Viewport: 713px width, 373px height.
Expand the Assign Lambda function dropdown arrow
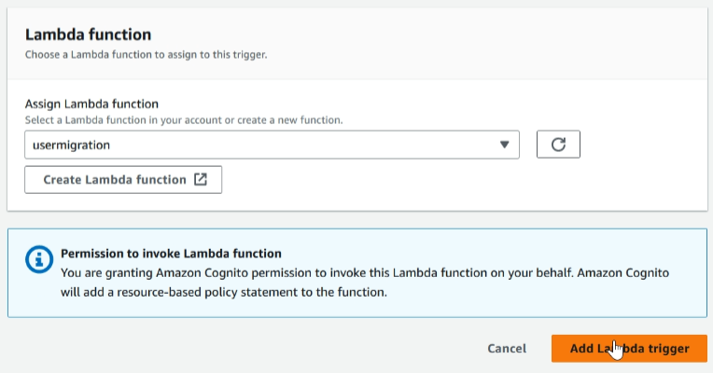(x=504, y=145)
